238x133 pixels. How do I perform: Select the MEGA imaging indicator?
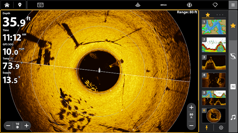(x=163, y=5)
